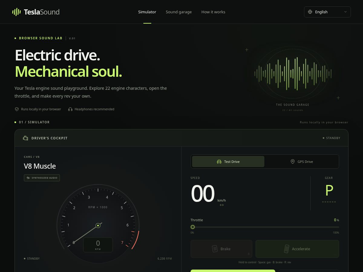
Task: Click the digital RPM readout box
Action: click(98, 245)
